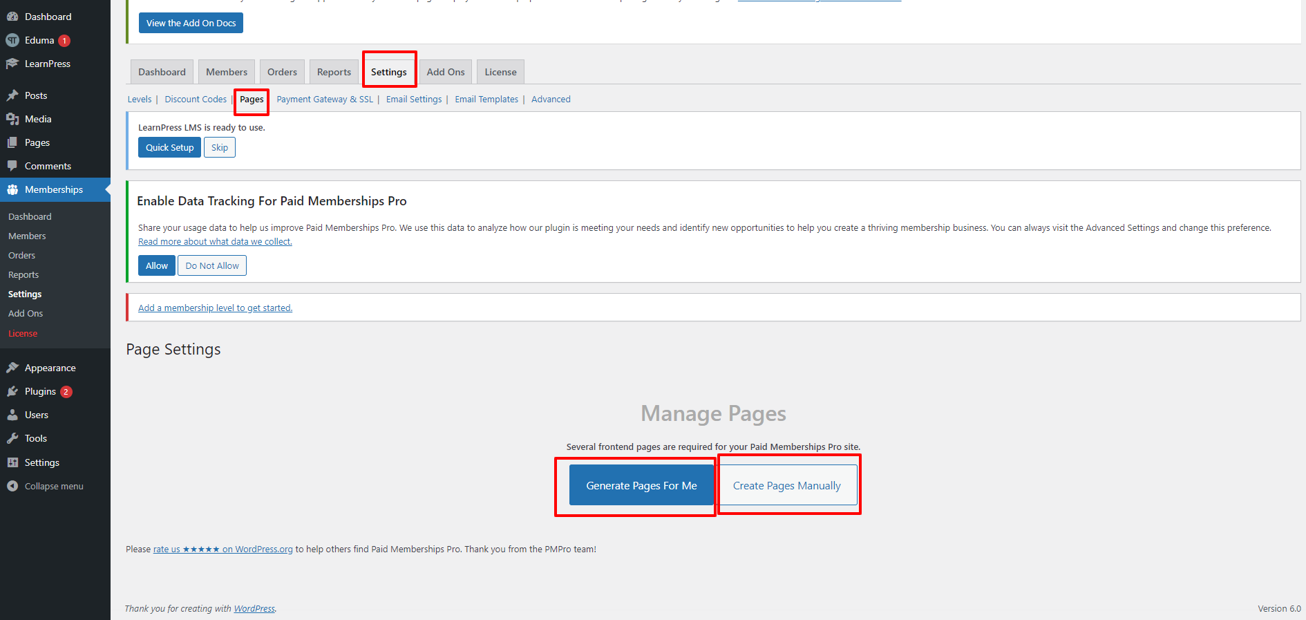Viewport: 1306px width, 620px height.
Task: Open the Advanced settings link
Action: coord(551,100)
